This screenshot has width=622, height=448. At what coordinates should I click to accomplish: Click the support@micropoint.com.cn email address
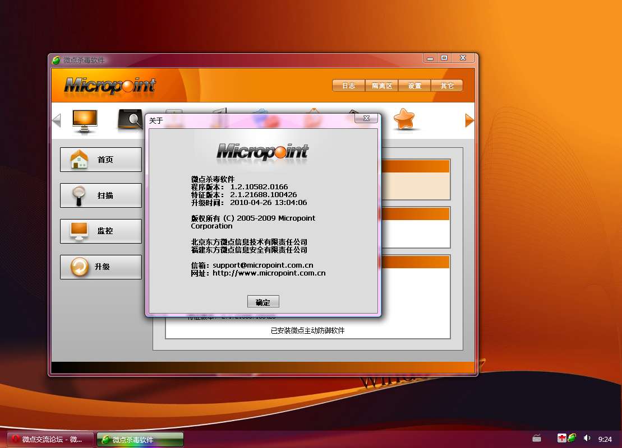pyautogui.click(x=263, y=265)
